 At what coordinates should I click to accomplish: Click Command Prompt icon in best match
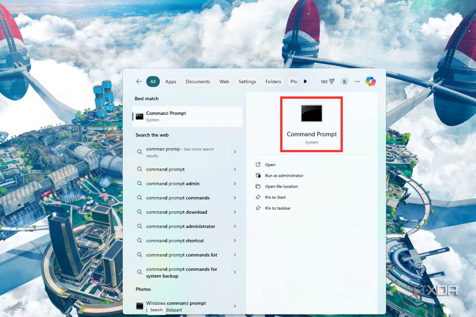(140, 116)
